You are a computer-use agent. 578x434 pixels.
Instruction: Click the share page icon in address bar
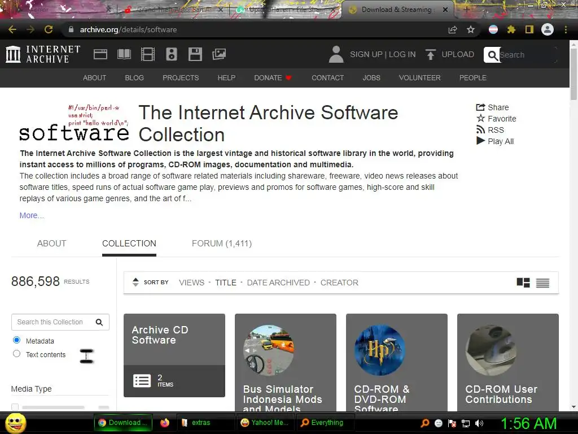pyautogui.click(x=453, y=29)
